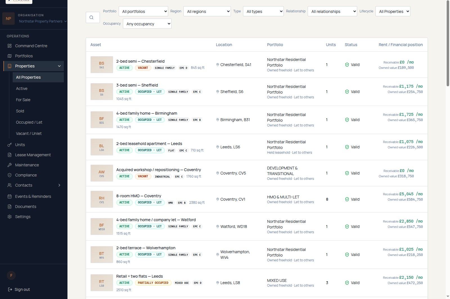Click the Properties building icon
Viewport: 450px width, 299px height.
point(10,66)
